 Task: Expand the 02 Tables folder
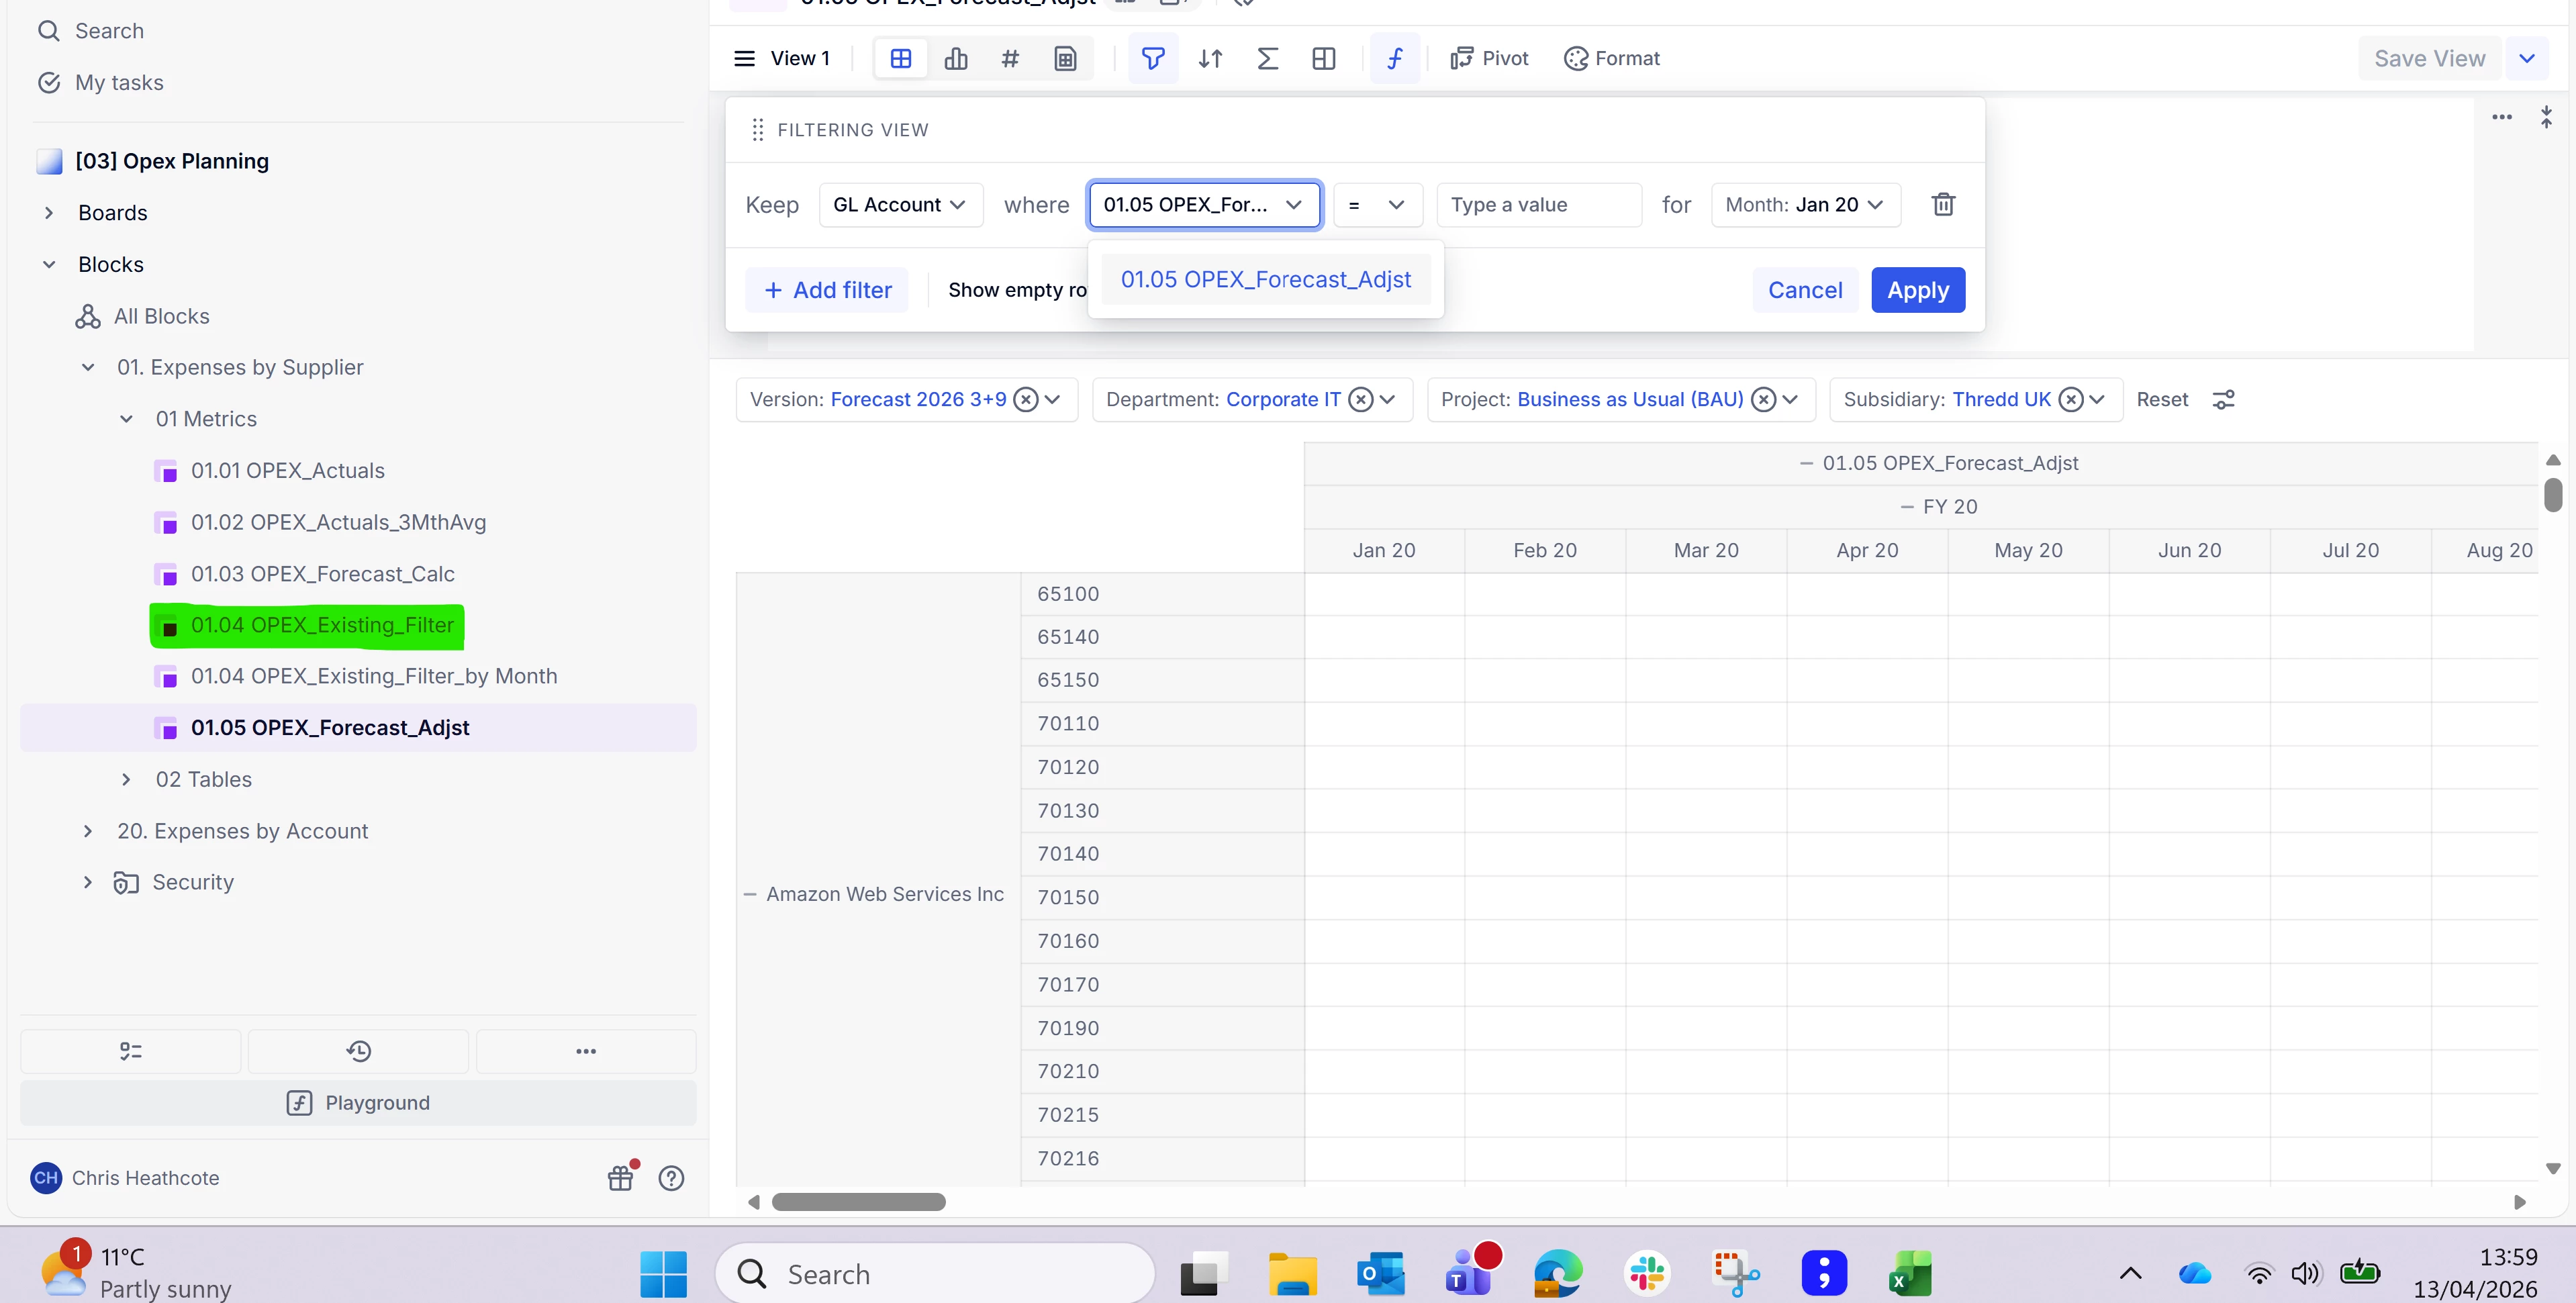click(126, 780)
